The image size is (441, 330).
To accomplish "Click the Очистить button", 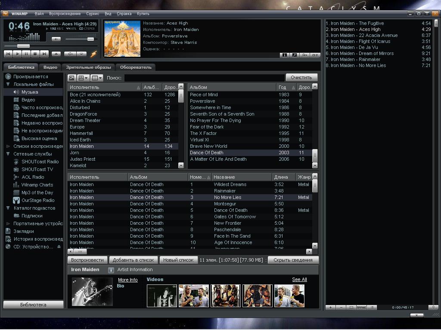I will pyautogui.click(x=301, y=77).
